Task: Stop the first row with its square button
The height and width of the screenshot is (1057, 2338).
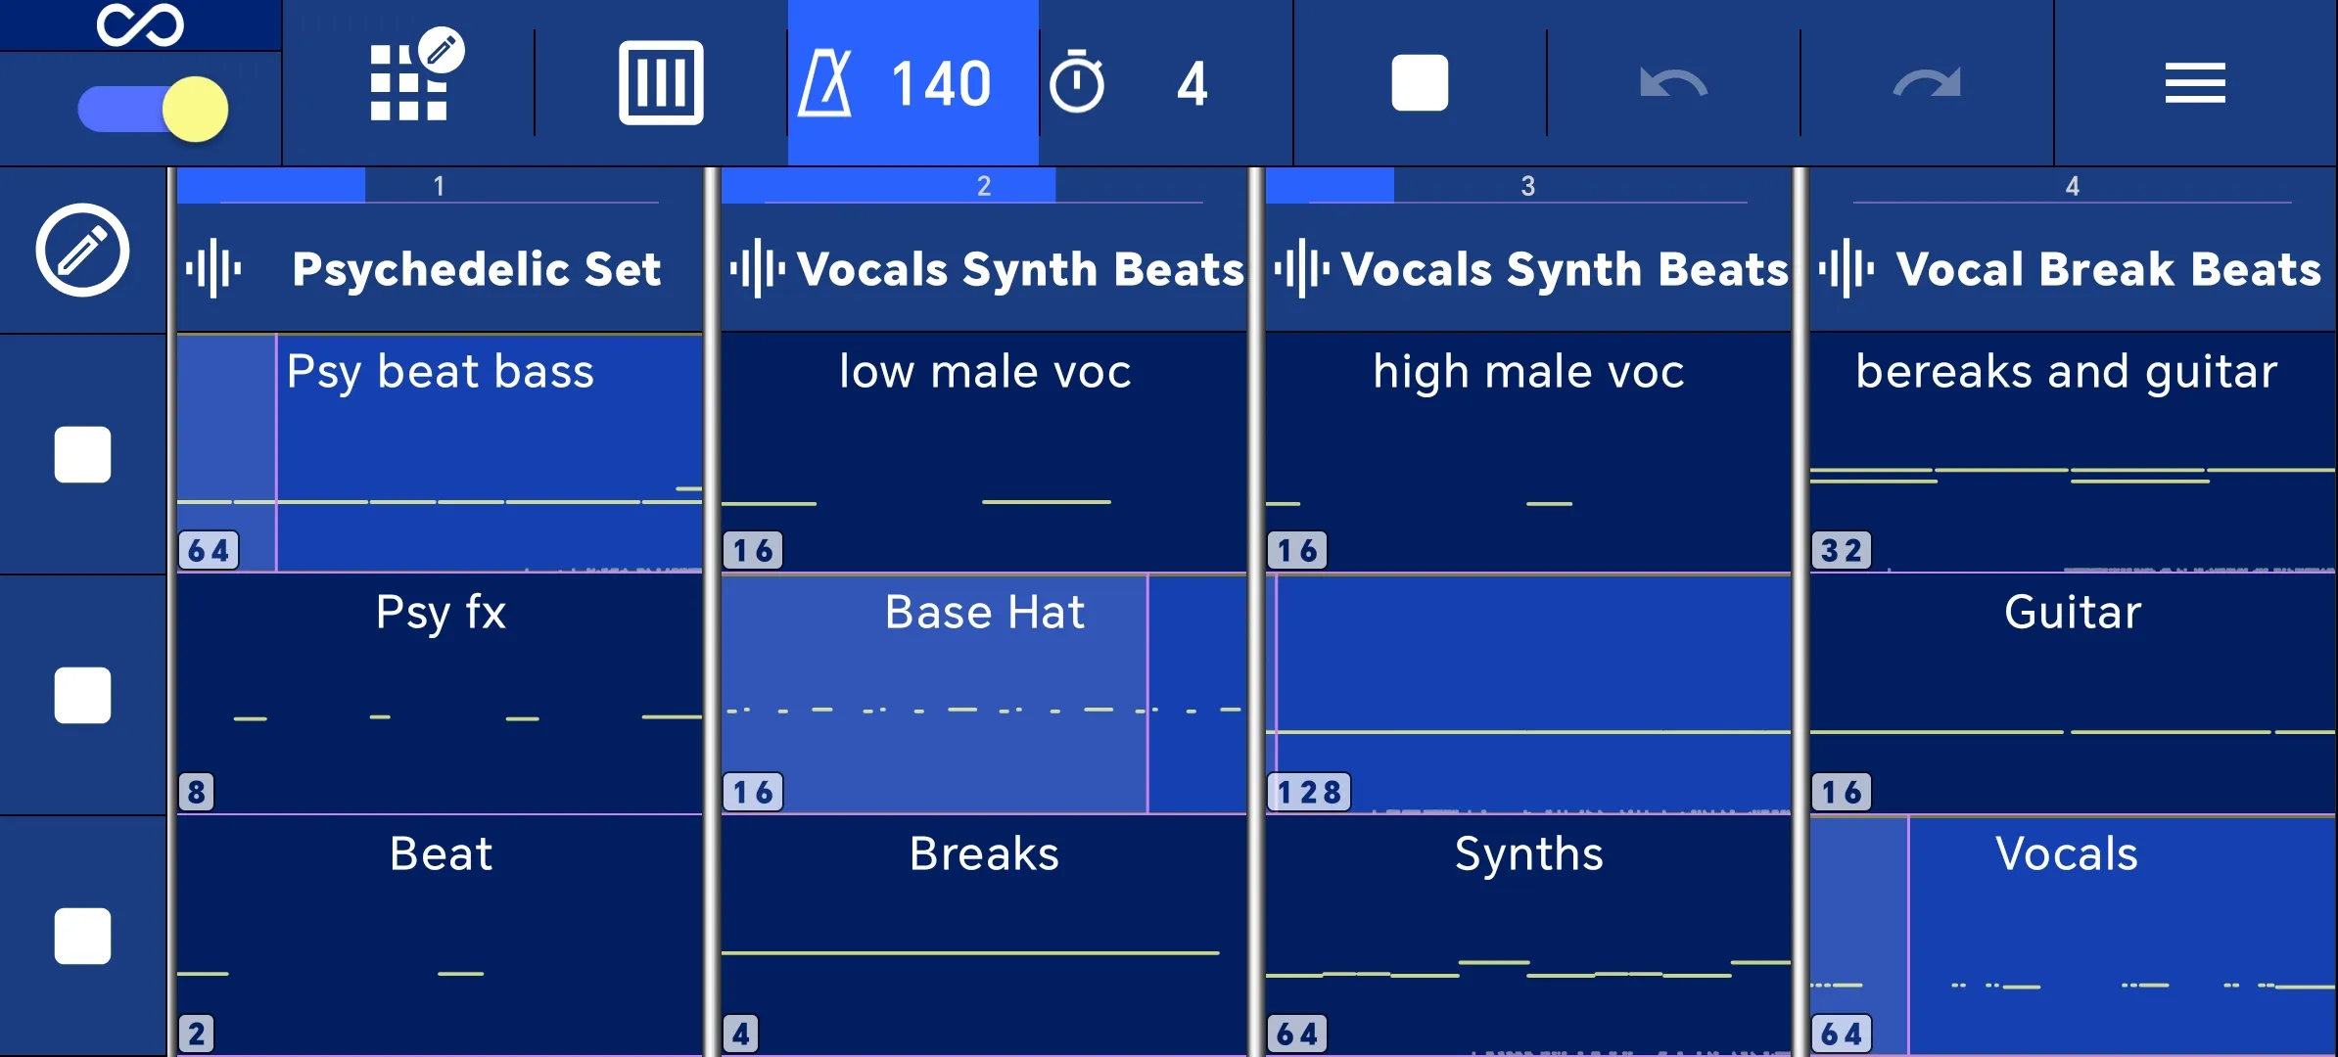Action: (x=82, y=454)
